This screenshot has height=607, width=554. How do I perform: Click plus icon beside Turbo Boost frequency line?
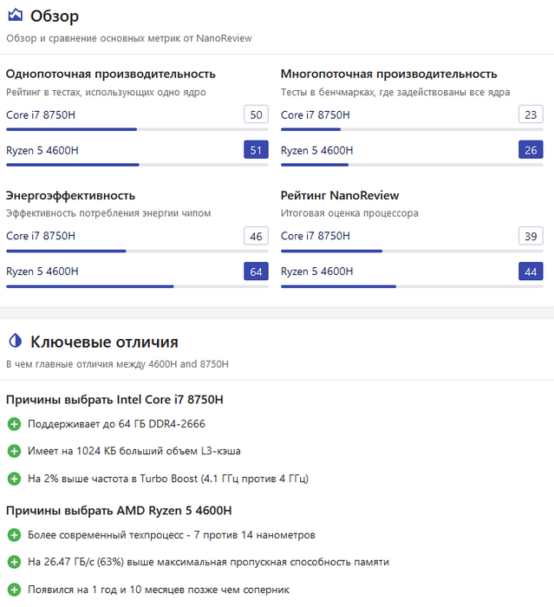click(x=14, y=478)
